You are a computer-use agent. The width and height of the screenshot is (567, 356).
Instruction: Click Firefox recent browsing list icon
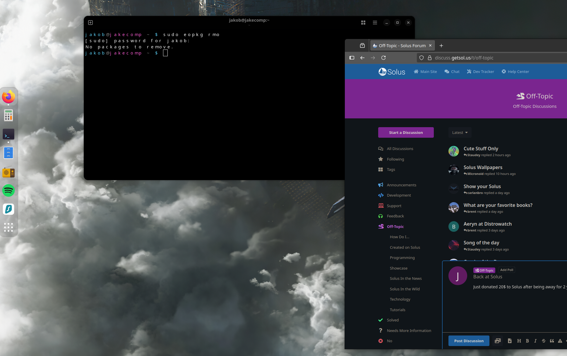[362, 45]
